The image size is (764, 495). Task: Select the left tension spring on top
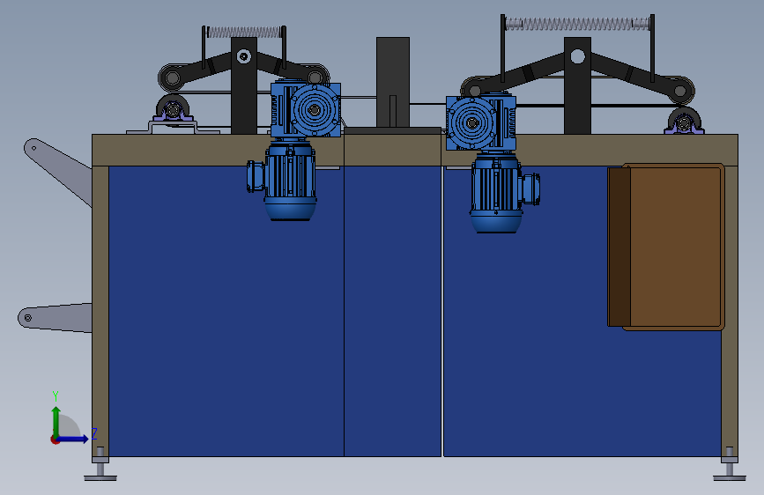pyautogui.click(x=243, y=33)
